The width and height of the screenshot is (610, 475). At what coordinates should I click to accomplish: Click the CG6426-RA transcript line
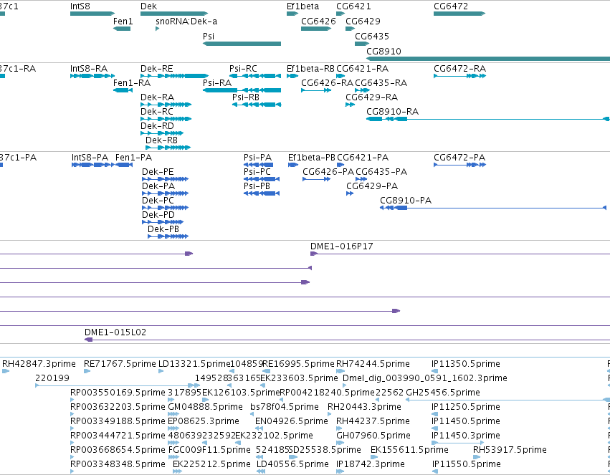tap(316, 90)
